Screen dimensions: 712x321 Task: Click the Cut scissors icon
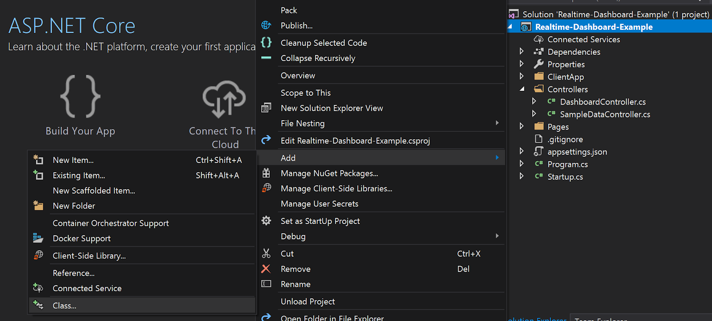266,253
